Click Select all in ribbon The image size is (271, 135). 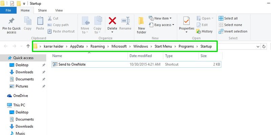[x=228, y=18]
